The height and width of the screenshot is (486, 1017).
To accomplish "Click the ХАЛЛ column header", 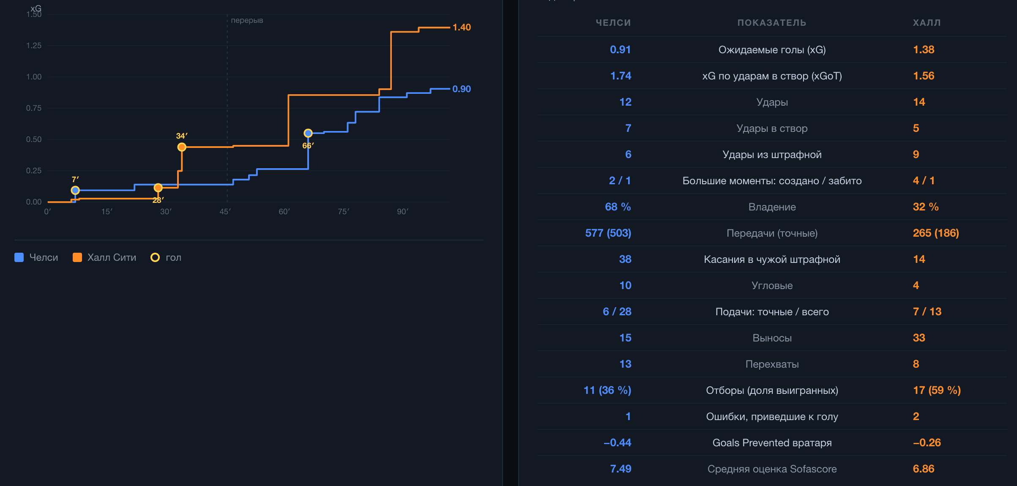I will click(x=927, y=23).
